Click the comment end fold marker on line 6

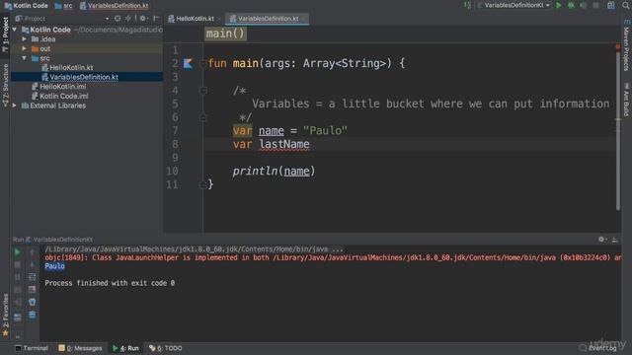[203, 117]
